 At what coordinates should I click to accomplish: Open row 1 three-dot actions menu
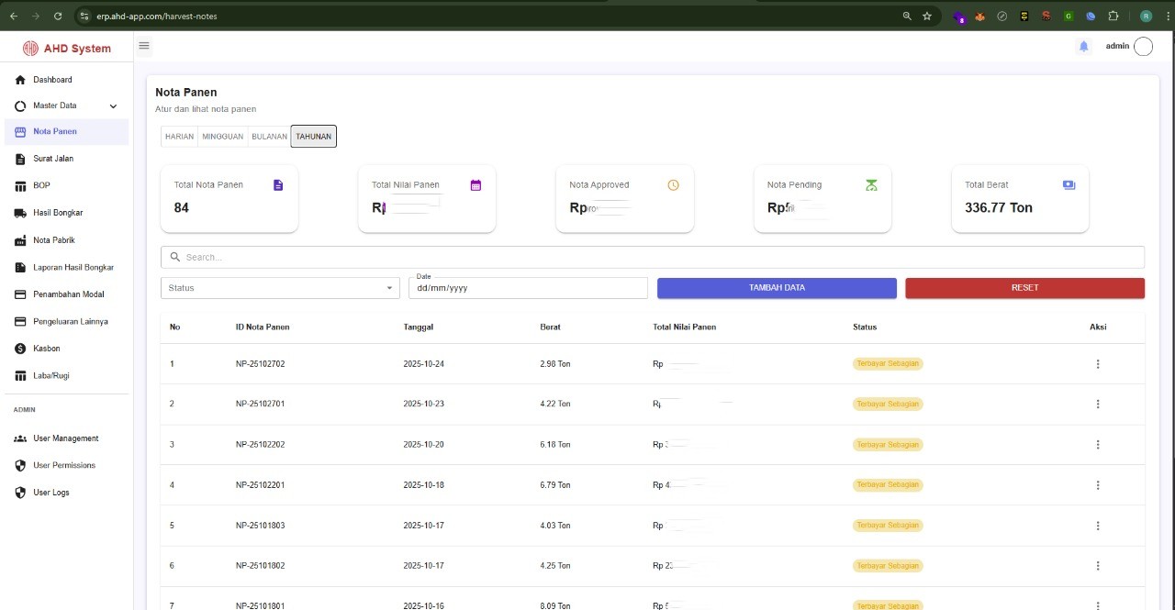click(x=1098, y=364)
